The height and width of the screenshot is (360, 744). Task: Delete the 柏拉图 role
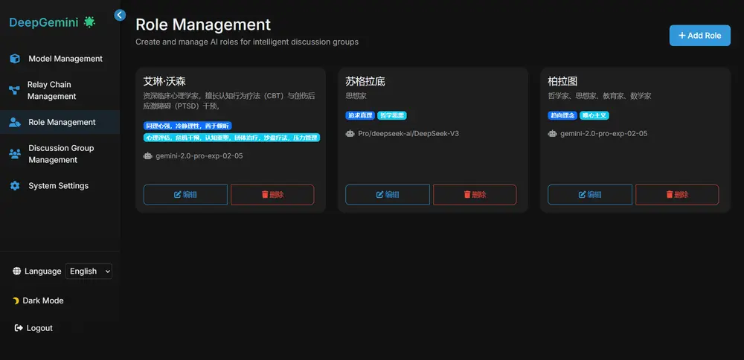pyautogui.click(x=677, y=195)
